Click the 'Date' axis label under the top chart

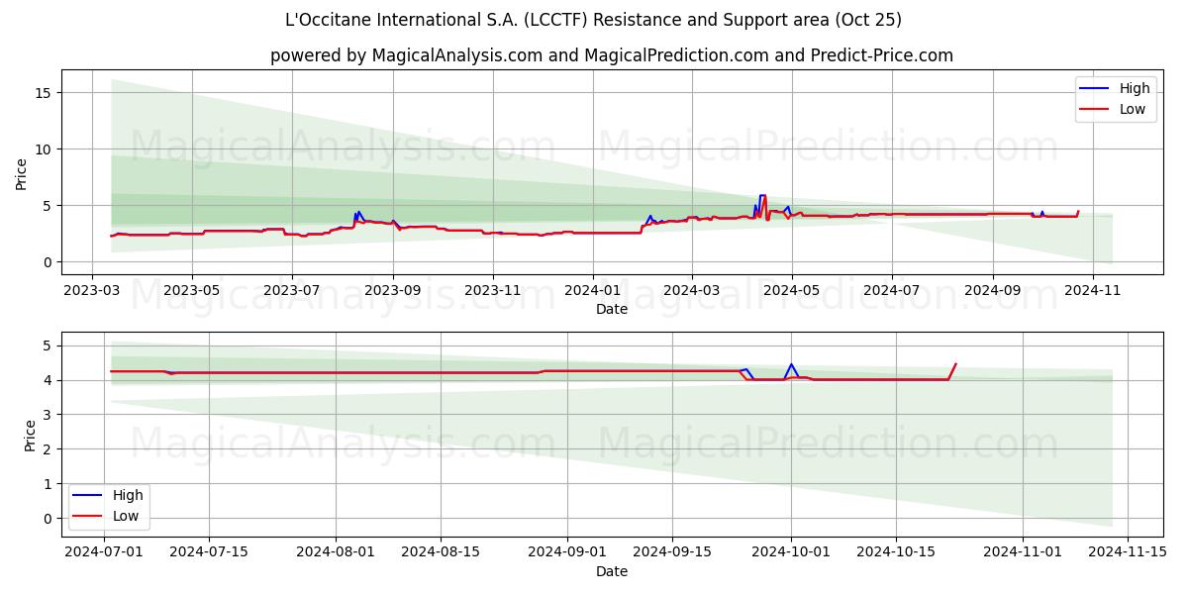pos(611,309)
